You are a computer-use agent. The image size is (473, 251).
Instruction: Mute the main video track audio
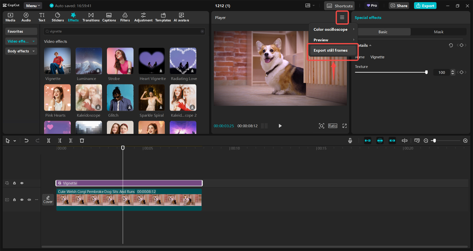[29, 200]
